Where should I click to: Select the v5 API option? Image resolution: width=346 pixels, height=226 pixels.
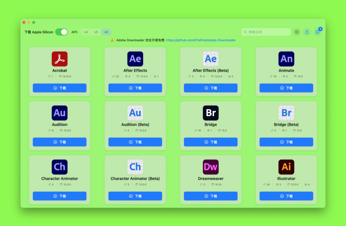(x=95, y=32)
